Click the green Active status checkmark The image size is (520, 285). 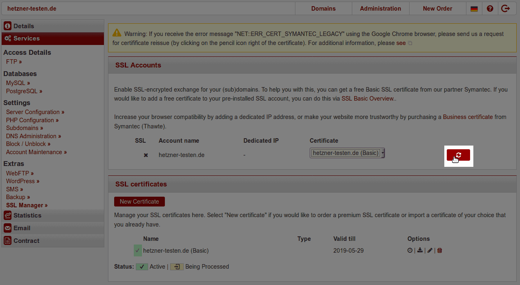click(x=142, y=266)
